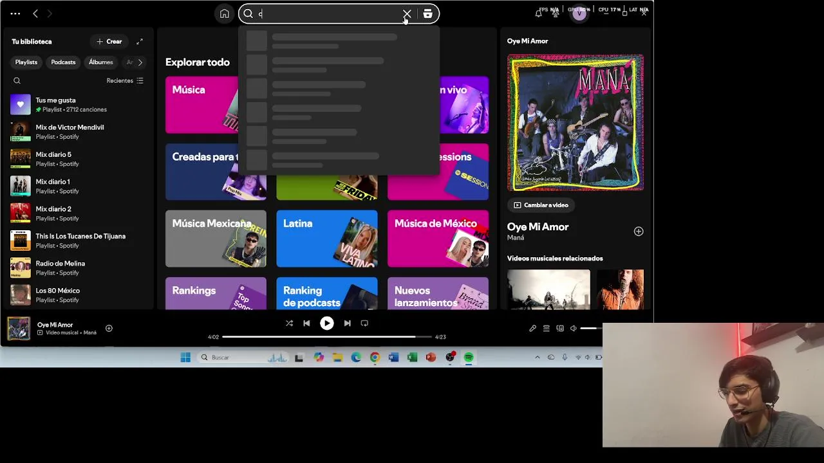
Task: Open the Música Mexicana card
Action: 216,239
